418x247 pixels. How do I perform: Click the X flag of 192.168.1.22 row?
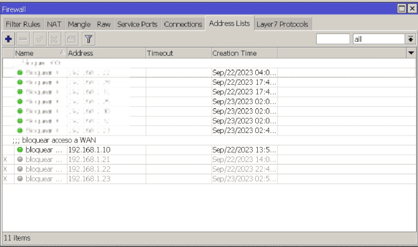point(5,169)
